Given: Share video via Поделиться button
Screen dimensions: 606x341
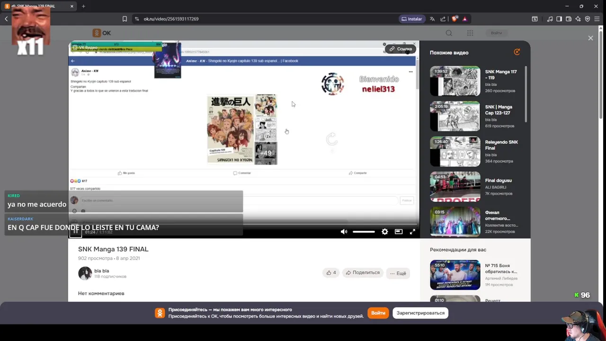Looking at the screenshot, I should pos(363,273).
